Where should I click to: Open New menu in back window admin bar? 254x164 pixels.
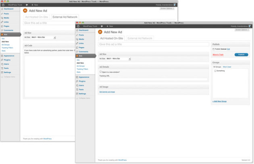pyautogui.click(x=35, y=5)
